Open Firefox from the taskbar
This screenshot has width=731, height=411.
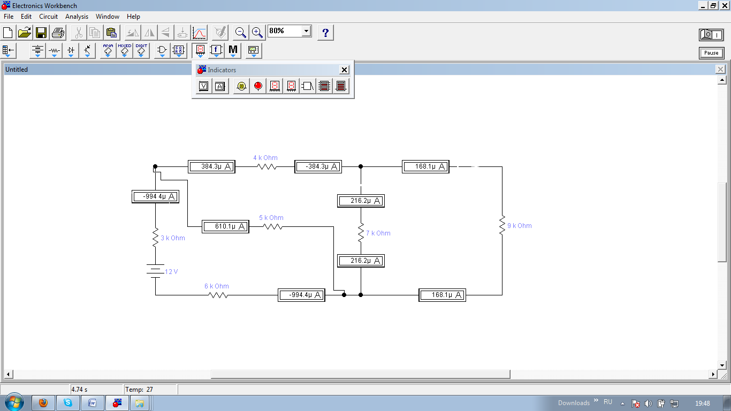coord(43,403)
